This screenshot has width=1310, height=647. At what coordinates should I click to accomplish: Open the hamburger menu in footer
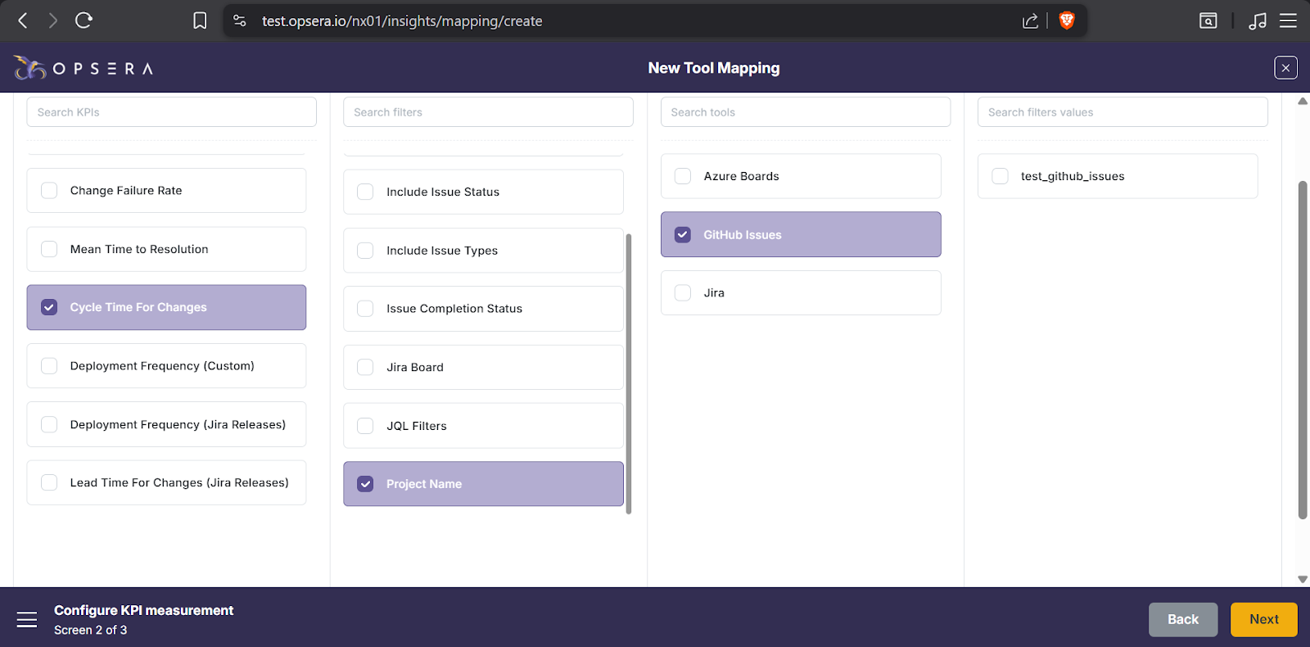[27, 620]
